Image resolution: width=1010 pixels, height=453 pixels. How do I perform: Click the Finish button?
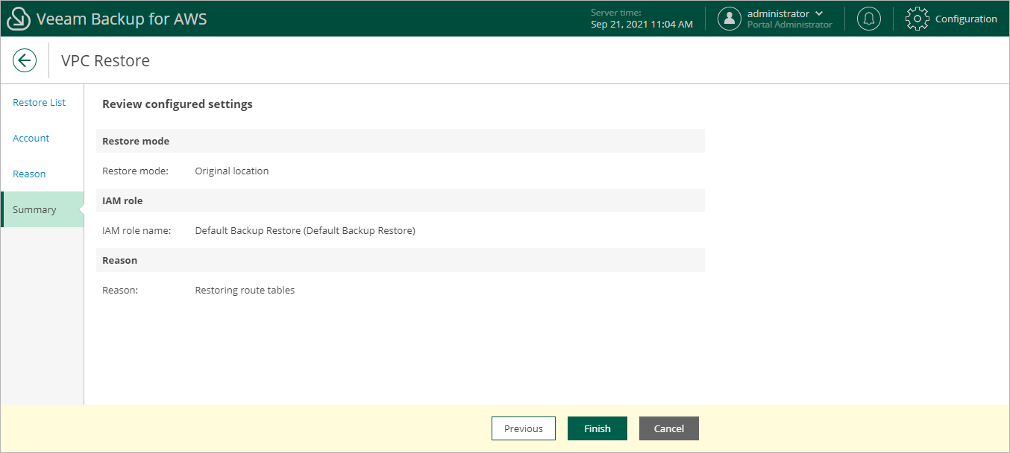tap(597, 428)
